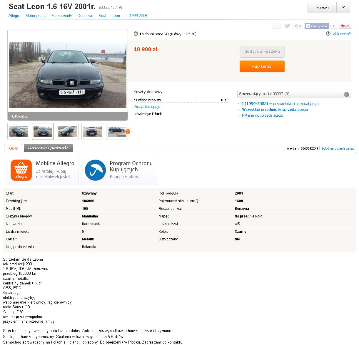
Task: Select the Opis tab
Action: click(x=14, y=148)
